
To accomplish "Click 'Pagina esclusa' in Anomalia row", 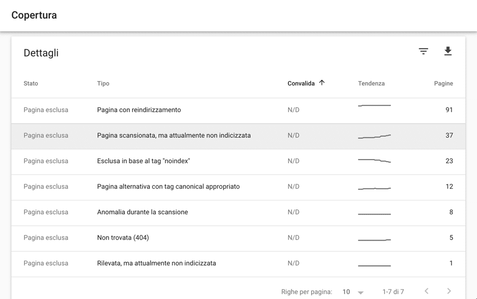I will 46,212.
